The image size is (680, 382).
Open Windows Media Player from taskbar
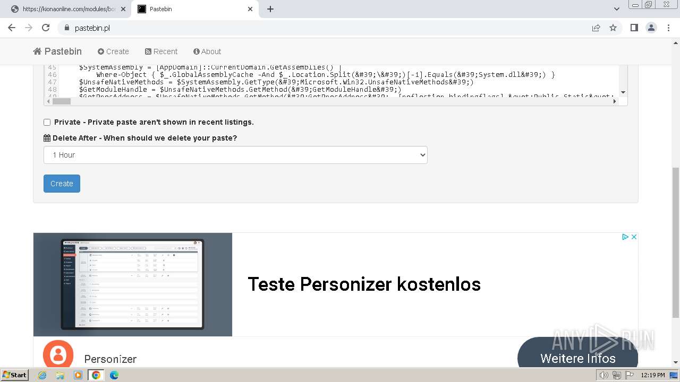pos(78,375)
